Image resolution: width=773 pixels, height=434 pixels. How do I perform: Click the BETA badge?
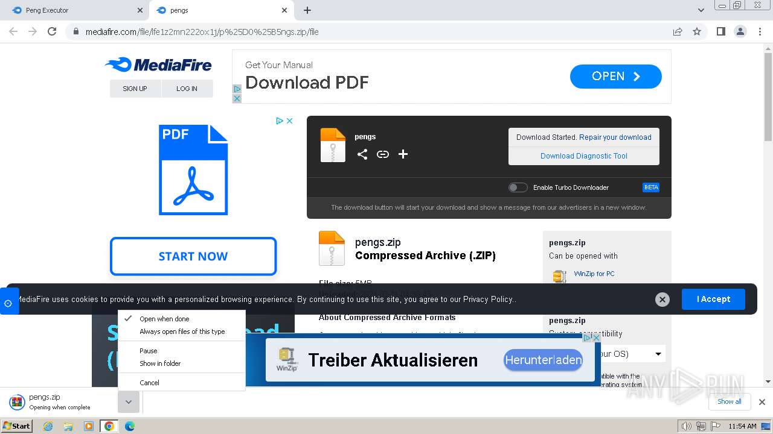[651, 187]
